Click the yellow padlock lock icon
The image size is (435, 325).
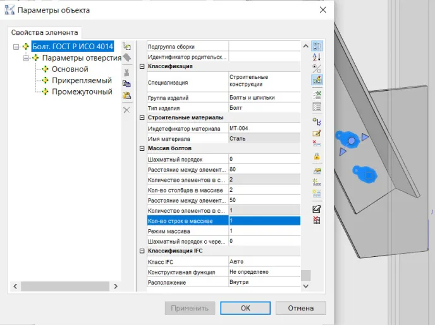point(317,156)
